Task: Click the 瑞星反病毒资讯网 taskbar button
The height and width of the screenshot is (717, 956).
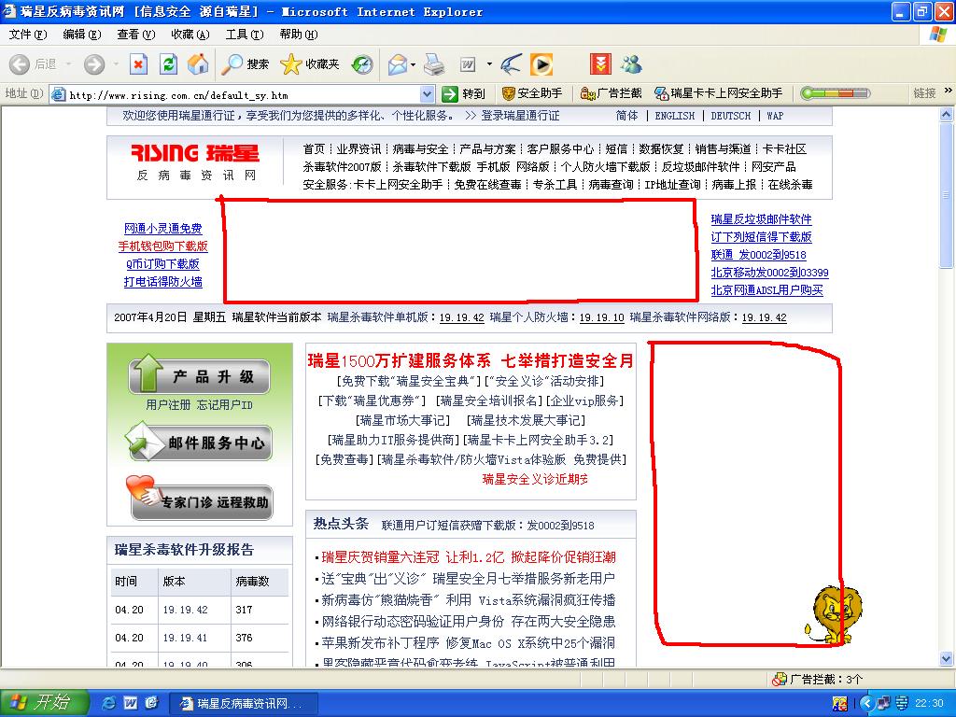Action: 243,704
